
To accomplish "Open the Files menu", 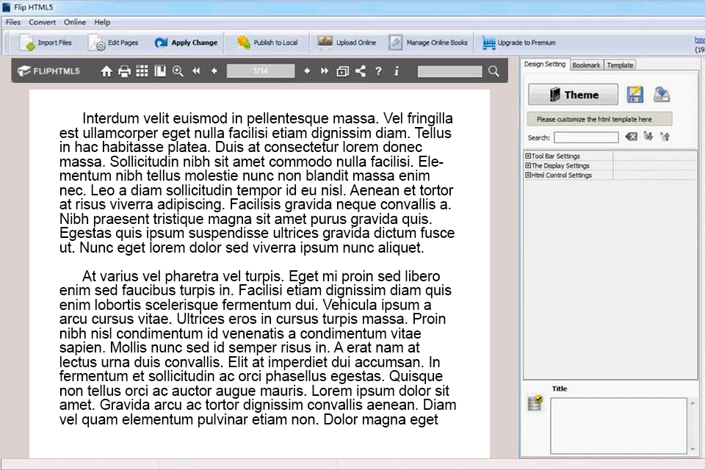I will click(x=13, y=22).
